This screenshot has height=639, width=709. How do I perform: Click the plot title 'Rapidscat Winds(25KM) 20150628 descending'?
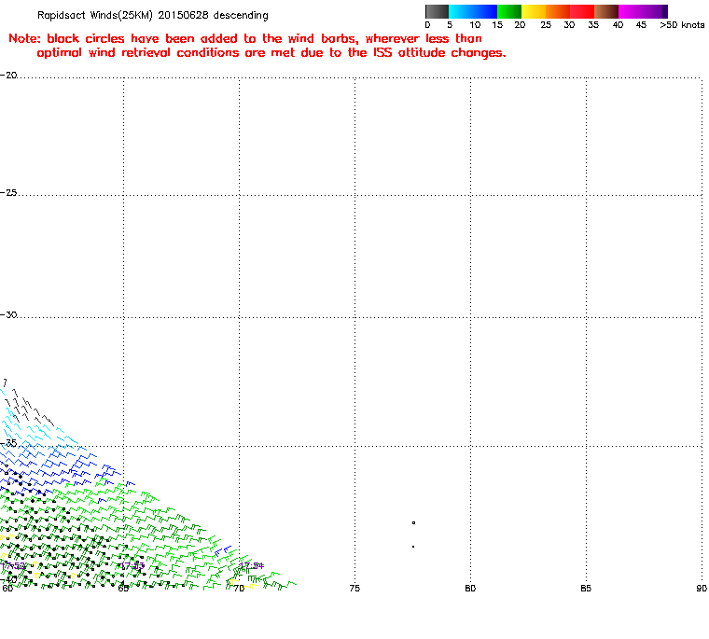(152, 15)
